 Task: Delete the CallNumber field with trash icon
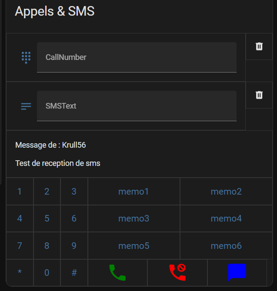point(259,46)
